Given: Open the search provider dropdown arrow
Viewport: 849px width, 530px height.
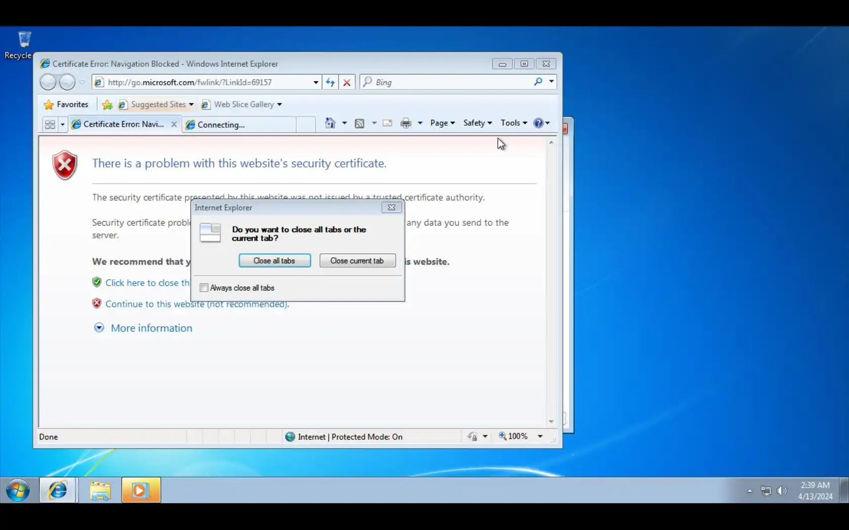Looking at the screenshot, I should [551, 82].
